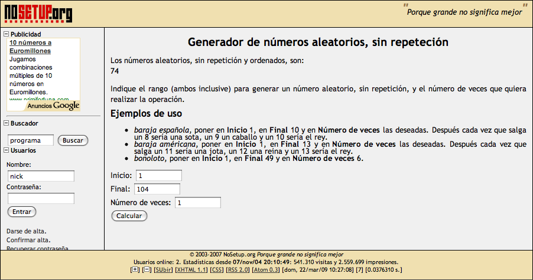Click the Entrar login button
533x280 pixels.
(x=22, y=212)
